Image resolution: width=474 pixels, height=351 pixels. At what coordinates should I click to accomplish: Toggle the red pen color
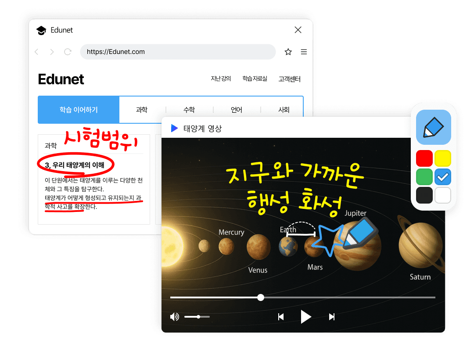[x=424, y=158]
